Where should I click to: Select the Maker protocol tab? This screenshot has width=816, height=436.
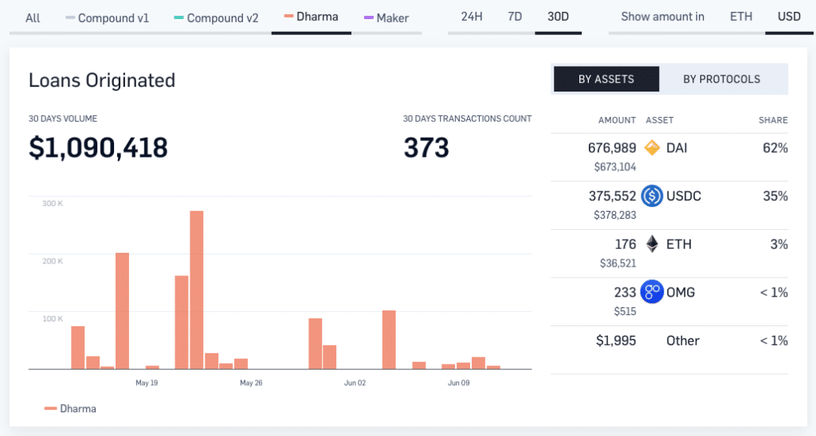(x=386, y=18)
